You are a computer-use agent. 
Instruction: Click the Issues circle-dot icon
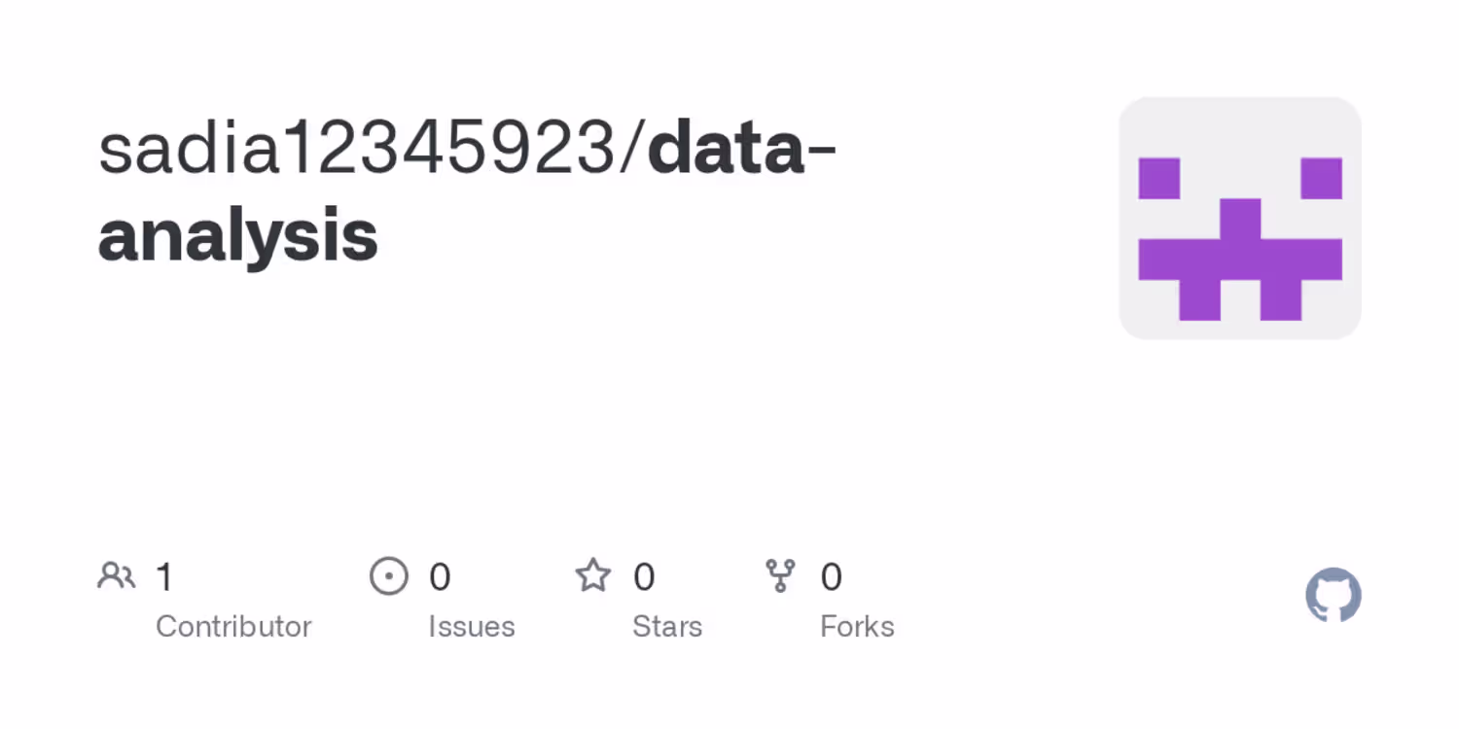point(388,576)
